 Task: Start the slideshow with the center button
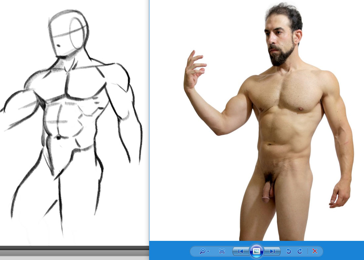256,251
